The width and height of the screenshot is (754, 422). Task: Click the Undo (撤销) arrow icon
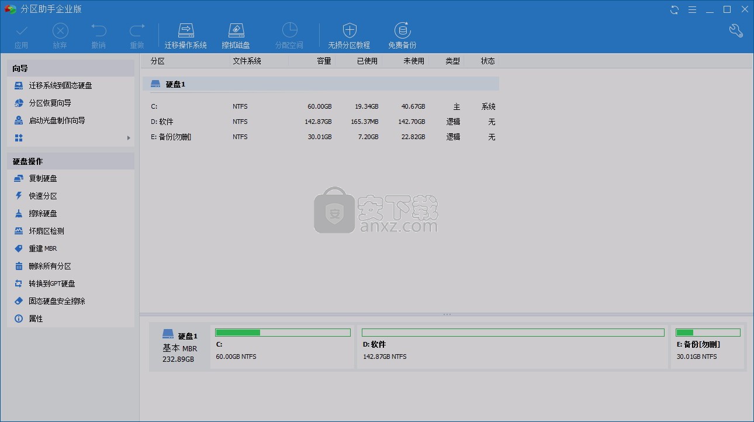pyautogui.click(x=99, y=30)
